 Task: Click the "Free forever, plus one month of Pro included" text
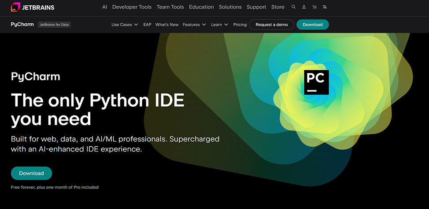(55, 187)
